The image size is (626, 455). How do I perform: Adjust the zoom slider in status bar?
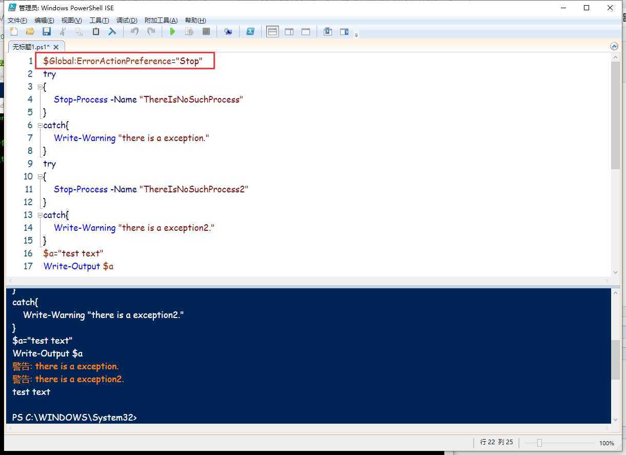point(539,443)
